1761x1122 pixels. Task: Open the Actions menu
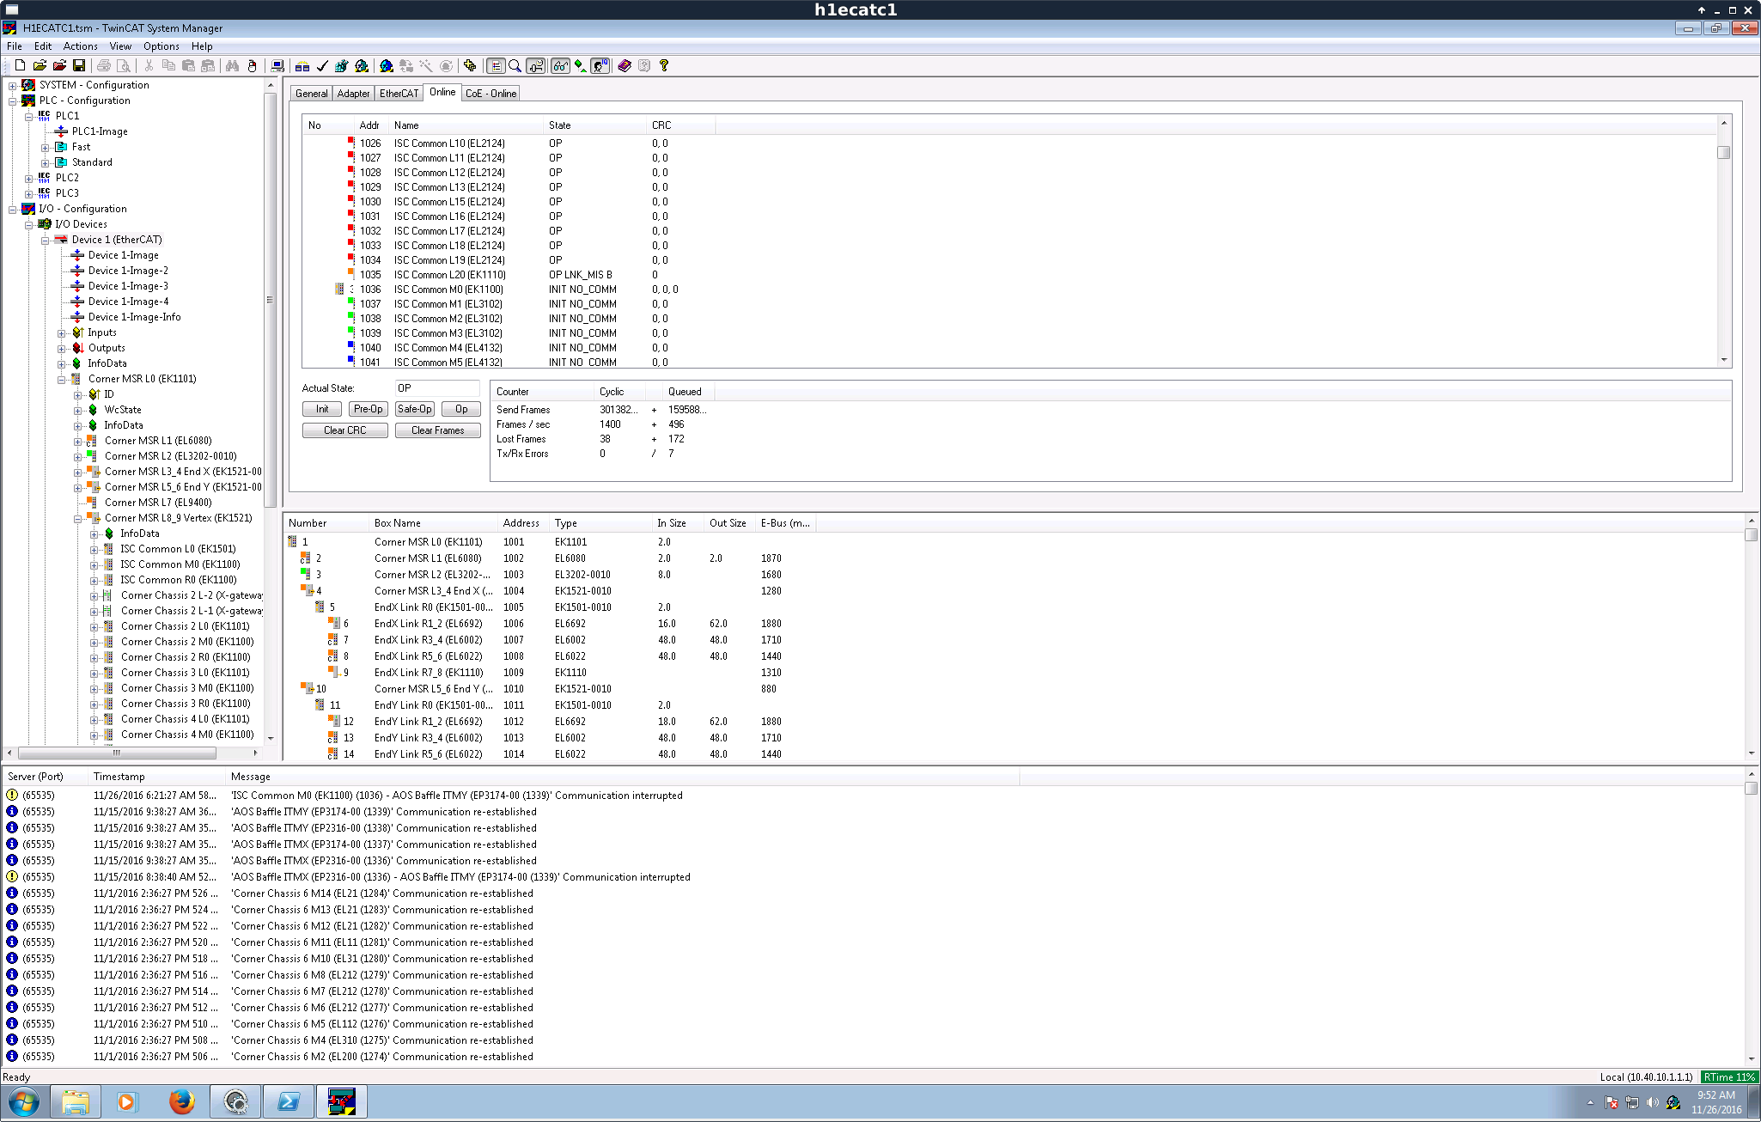[x=80, y=46]
